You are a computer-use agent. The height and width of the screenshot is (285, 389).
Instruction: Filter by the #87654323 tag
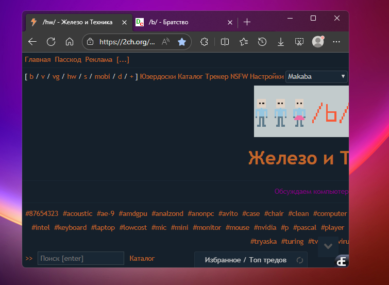pyautogui.click(x=42, y=213)
